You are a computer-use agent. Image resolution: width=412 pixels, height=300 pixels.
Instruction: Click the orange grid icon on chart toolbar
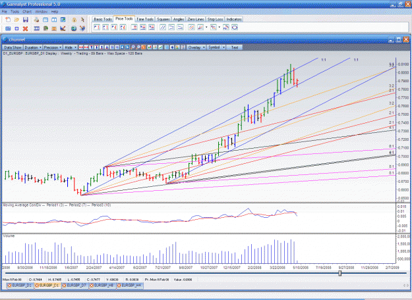coord(144,47)
